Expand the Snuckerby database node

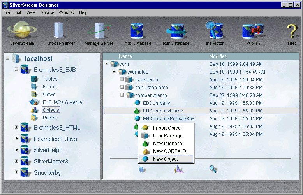click(x=17, y=172)
